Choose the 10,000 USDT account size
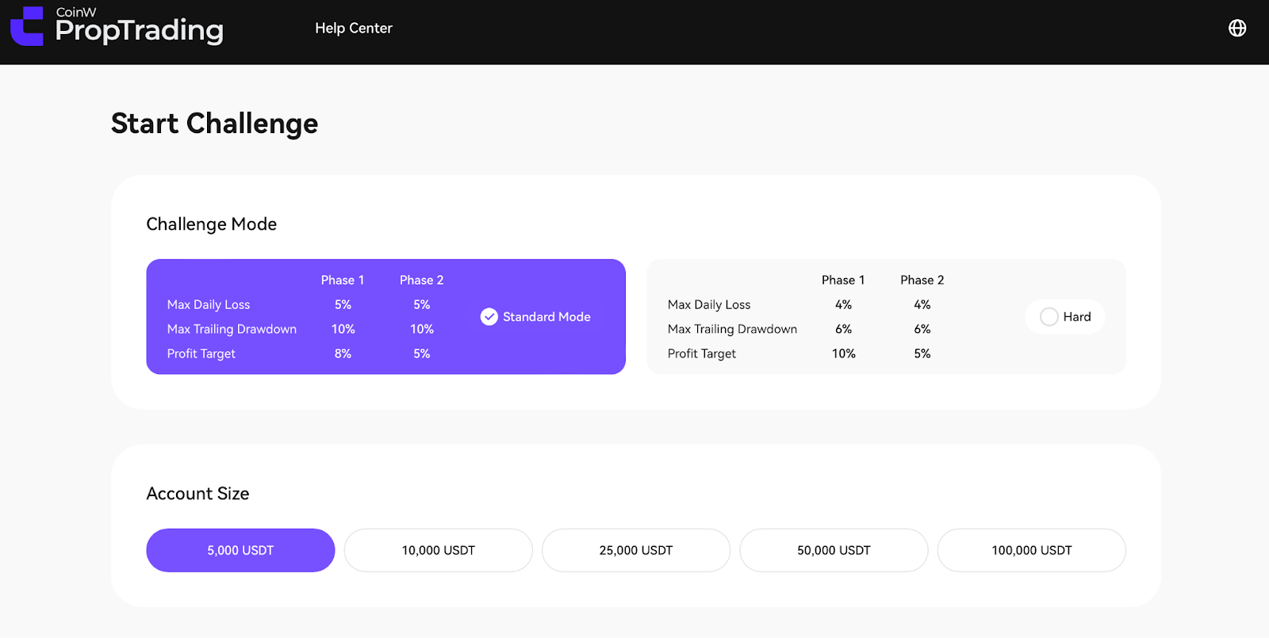1269x638 pixels. pyautogui.click(x=439, y=550)
